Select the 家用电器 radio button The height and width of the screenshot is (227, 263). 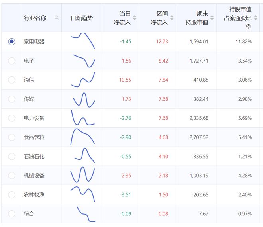12,41
